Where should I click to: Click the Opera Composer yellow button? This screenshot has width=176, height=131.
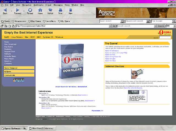tap(19, 68)
